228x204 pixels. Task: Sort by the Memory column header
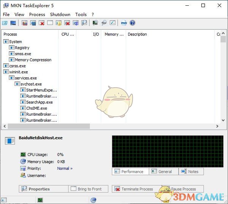(x=114, y=34)
